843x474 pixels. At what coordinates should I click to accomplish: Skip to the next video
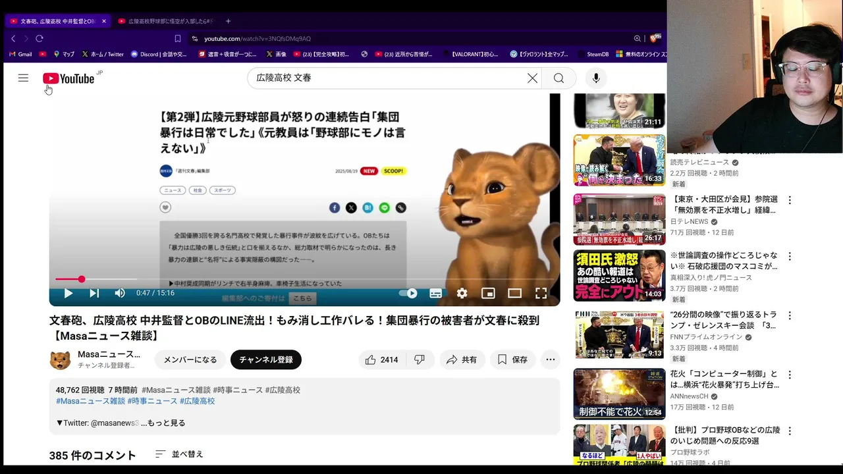click(x=94, y=294)
